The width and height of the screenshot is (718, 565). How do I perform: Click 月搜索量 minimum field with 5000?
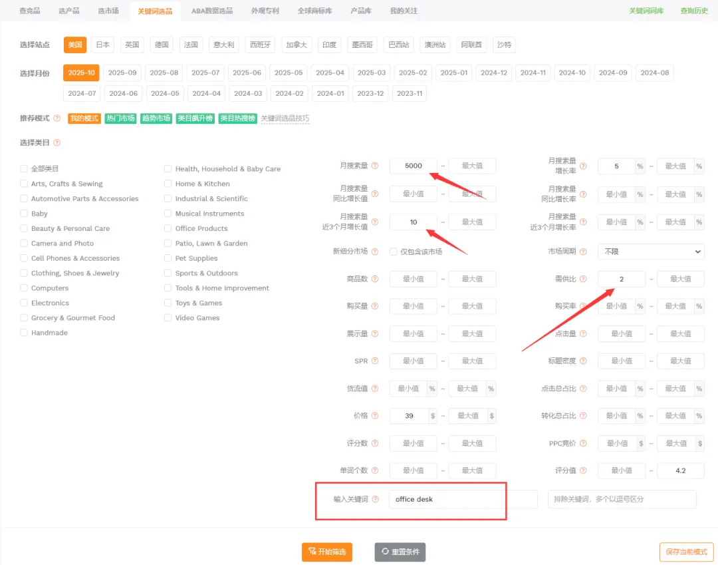414,166
